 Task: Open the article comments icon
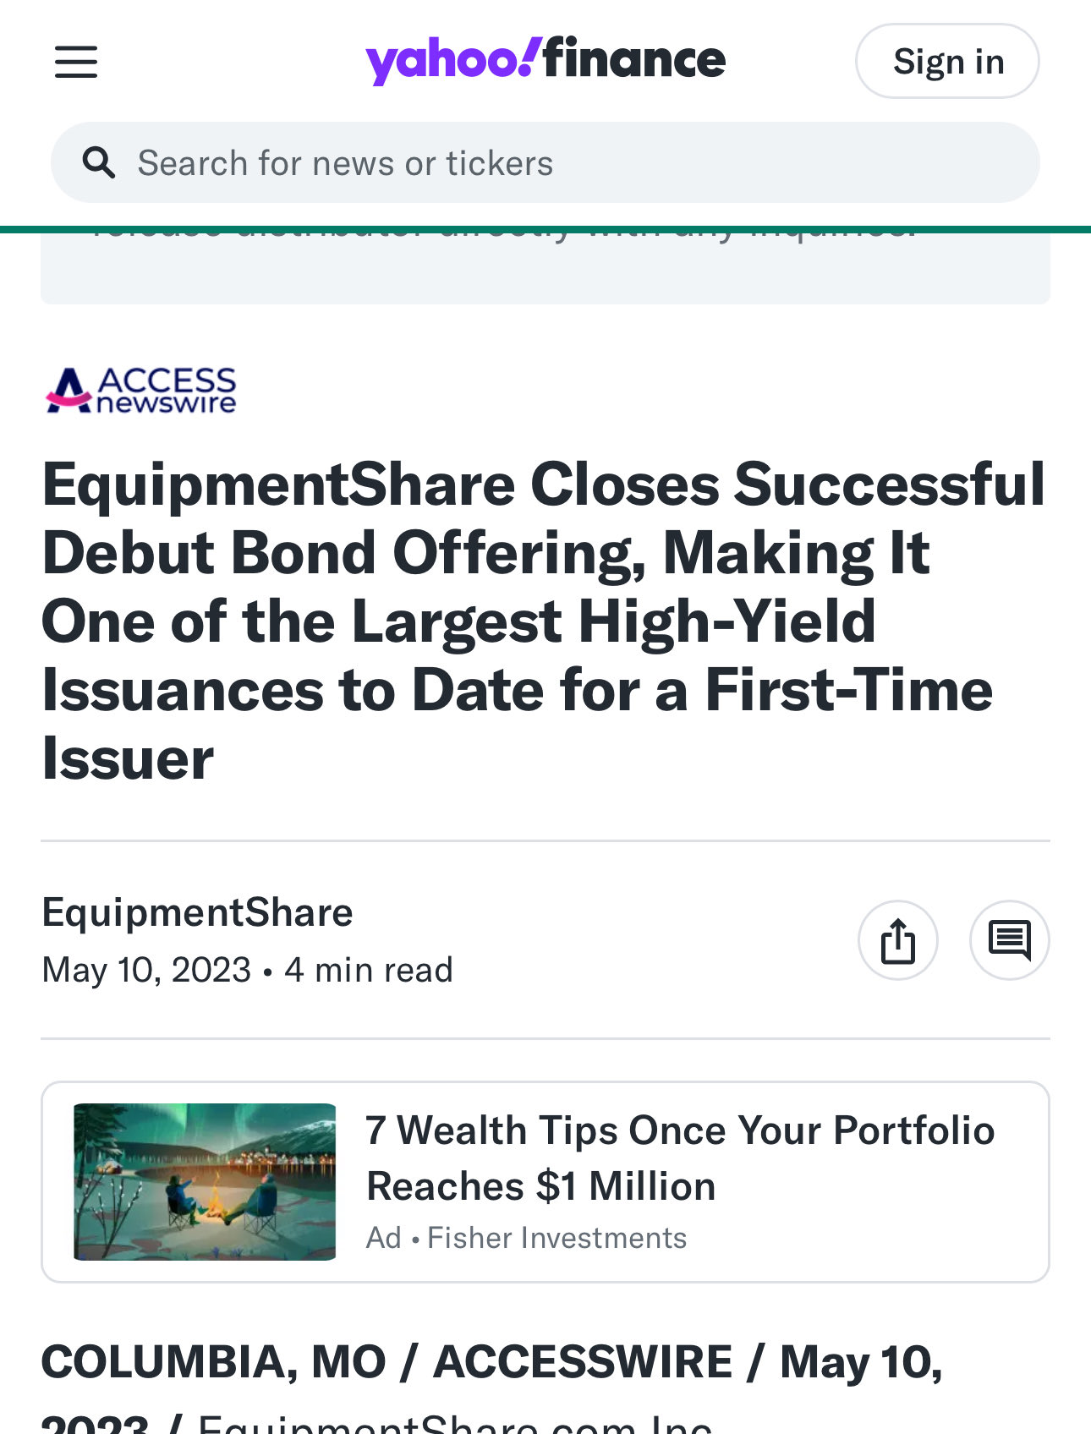tap(1009, 940)
